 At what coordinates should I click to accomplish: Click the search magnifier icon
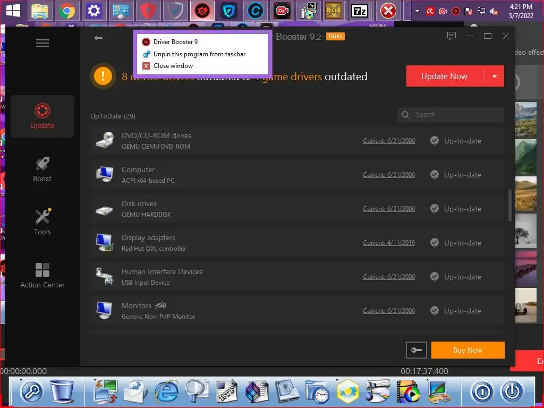pyautogui.click(x=405, y=115)
